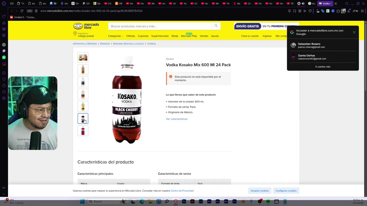This screenshot has height=206, width=367.
Task: Click the Ver características link
Action: 177,119
